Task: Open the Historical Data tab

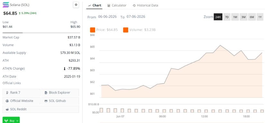Action: (146, 5)
